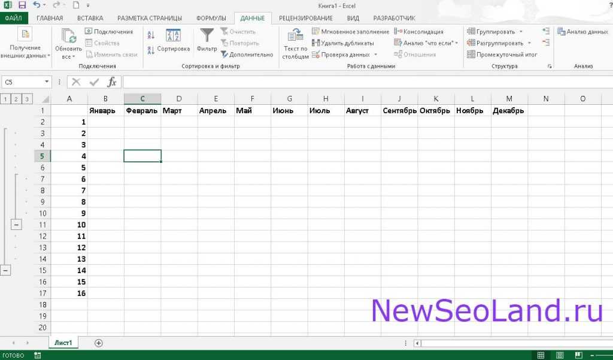Click the insert function fx icon

(112, 82)
